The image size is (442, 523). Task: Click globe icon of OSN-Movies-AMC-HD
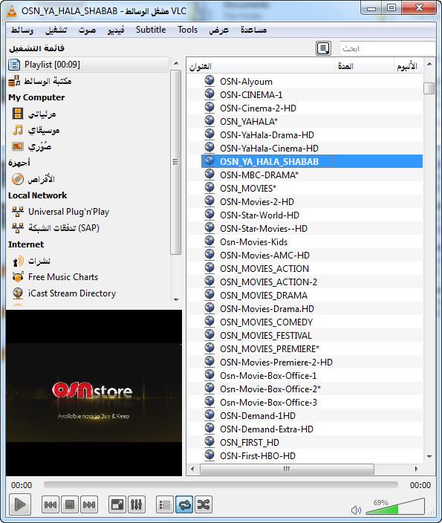[209, 254]
